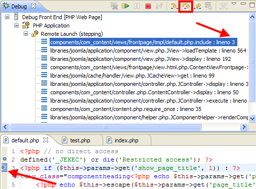The width and height of the screenshot is (256, 189).
Task: Click 'componentheading' text on line 4
Action: click(99, 176)
